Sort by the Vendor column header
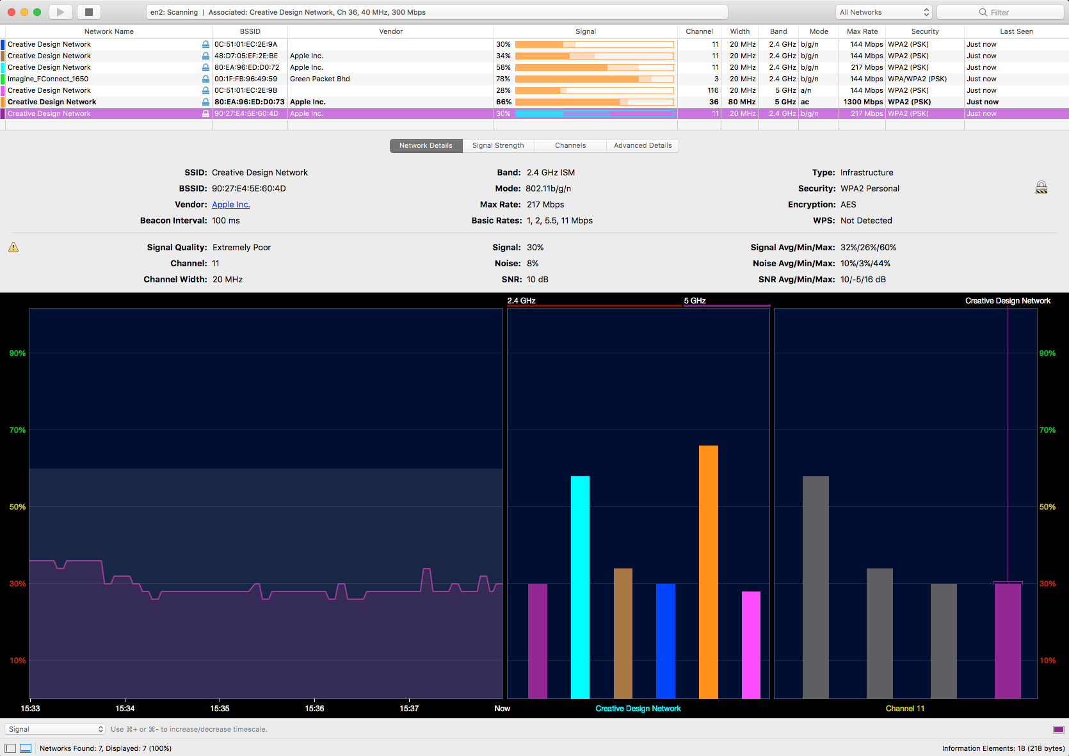Viewport: 1069px width, 756px height. 391,31
